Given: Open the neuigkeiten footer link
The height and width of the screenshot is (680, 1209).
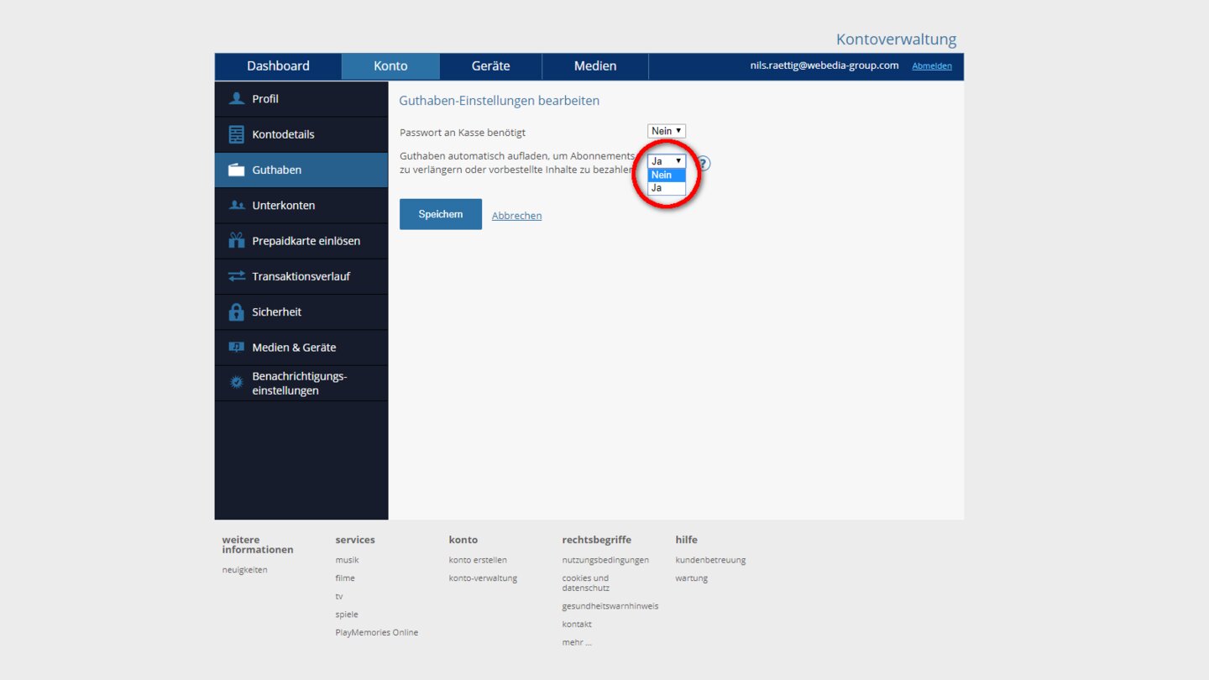Looking at the screenshot, I should (245, 570).
